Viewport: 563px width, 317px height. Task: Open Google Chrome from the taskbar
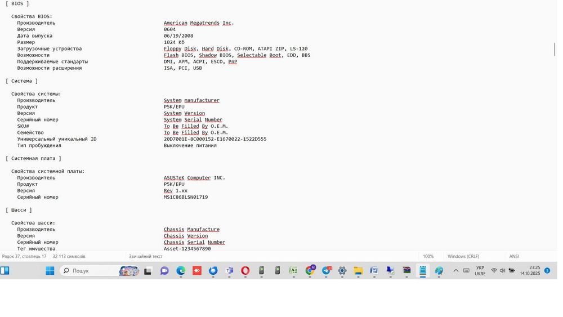click(x=310, y=270)
